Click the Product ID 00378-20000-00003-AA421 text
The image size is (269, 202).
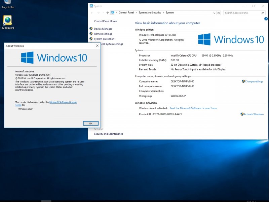pos(160,114)
